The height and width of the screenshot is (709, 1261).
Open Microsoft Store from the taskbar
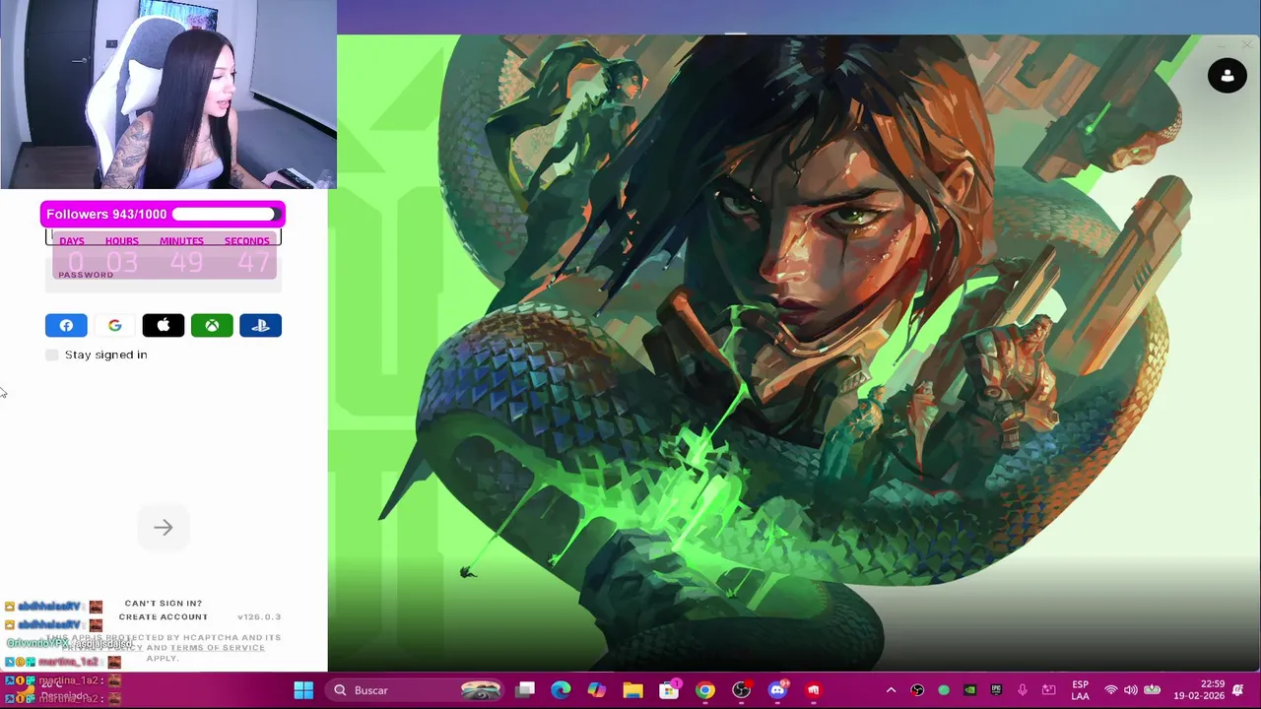click(669, 690)
